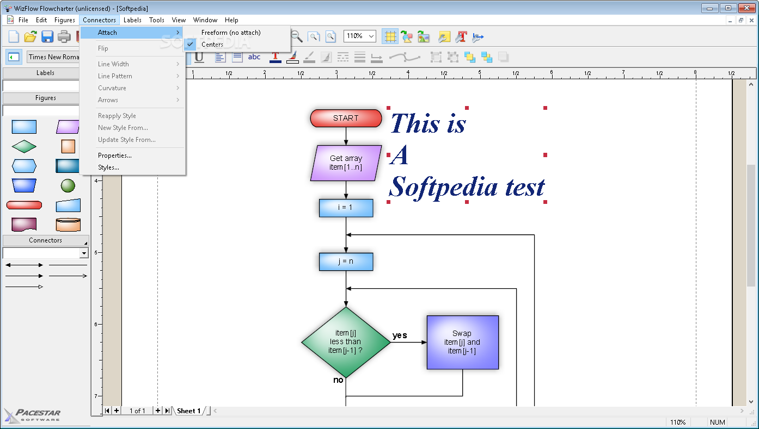Click the line pattern dashed lines icon

[x=343, y=57]
